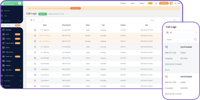Image resolution: width=200 pixels, height=100 pixels.
Task: Expand the Social Apps section
Action: point(11,81)
